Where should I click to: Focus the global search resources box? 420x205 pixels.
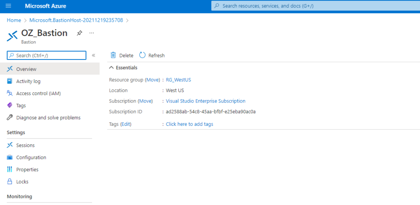(315, 6)
